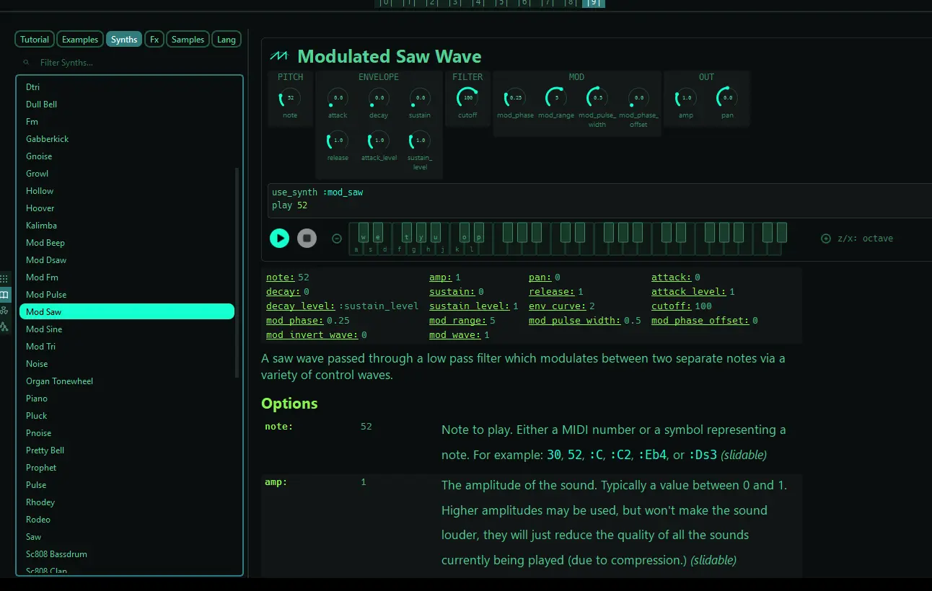Follow the env_curve: option link
The height and width of the screenshot is (591, 932).
[x=558, y=306]
